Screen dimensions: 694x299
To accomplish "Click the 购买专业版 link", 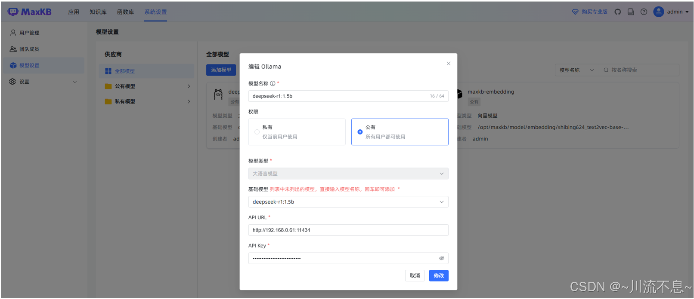I will click(595, 12).
